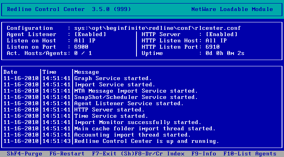284x157 pixels.
Task: Click the Redline Control Center 3.5.0 title
Action: (x=69, y=9)
